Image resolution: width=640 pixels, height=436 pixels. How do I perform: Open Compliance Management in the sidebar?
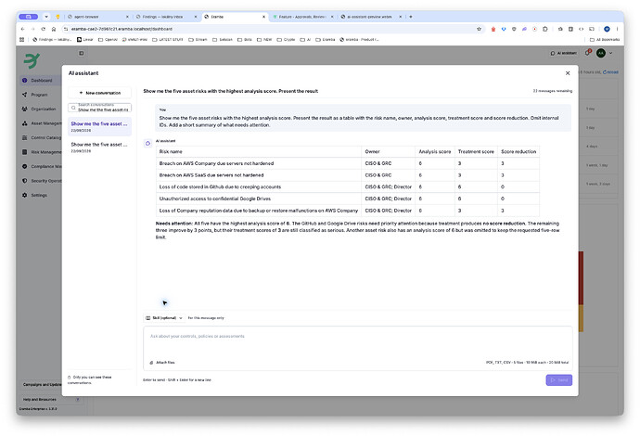coord(41,167)
